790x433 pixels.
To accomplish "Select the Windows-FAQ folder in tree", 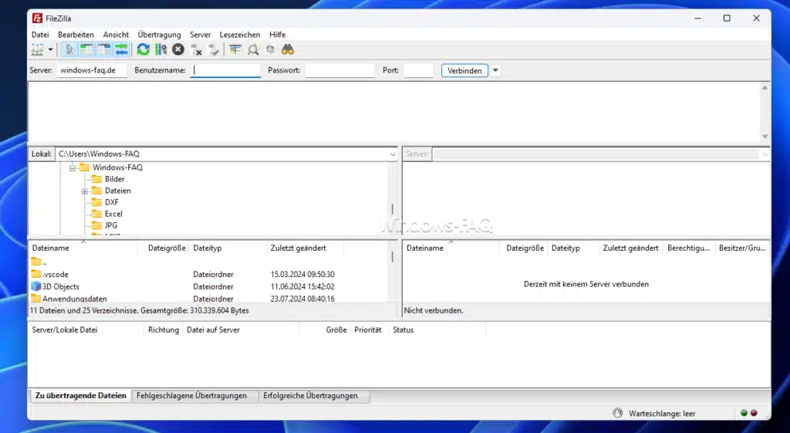I will click(x=117, y=167).
